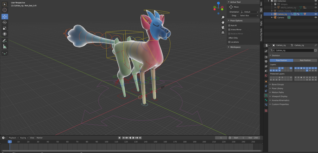This screenshot has width=318, height=153.
Task: Select the Measure tool
Action: click(5, 46)
